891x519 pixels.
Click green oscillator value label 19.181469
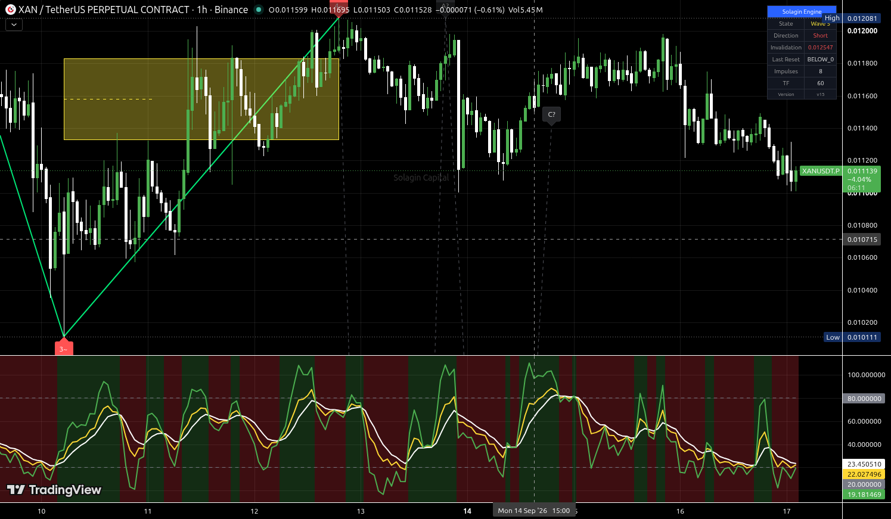[x=864, y=495]
